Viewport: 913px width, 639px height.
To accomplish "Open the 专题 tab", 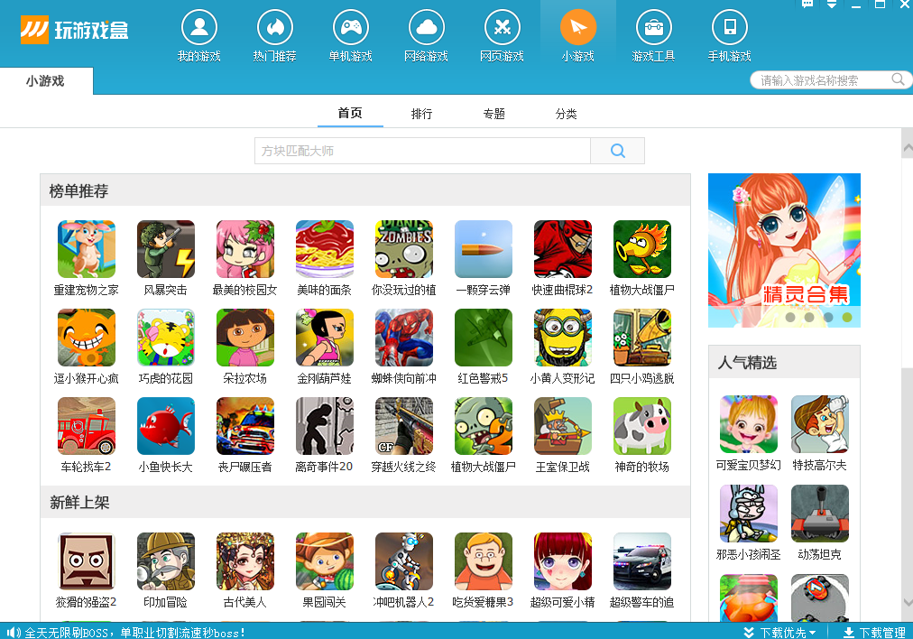I will point(493,114).
